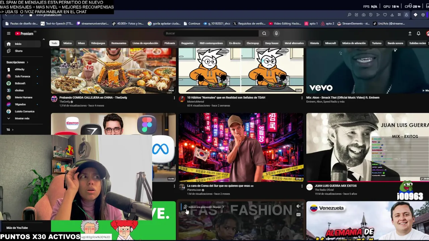Image resolution: width=429 pixels, height=241 pixels.
Task: Click the elWacky subscription avatar
Action: 9,69
